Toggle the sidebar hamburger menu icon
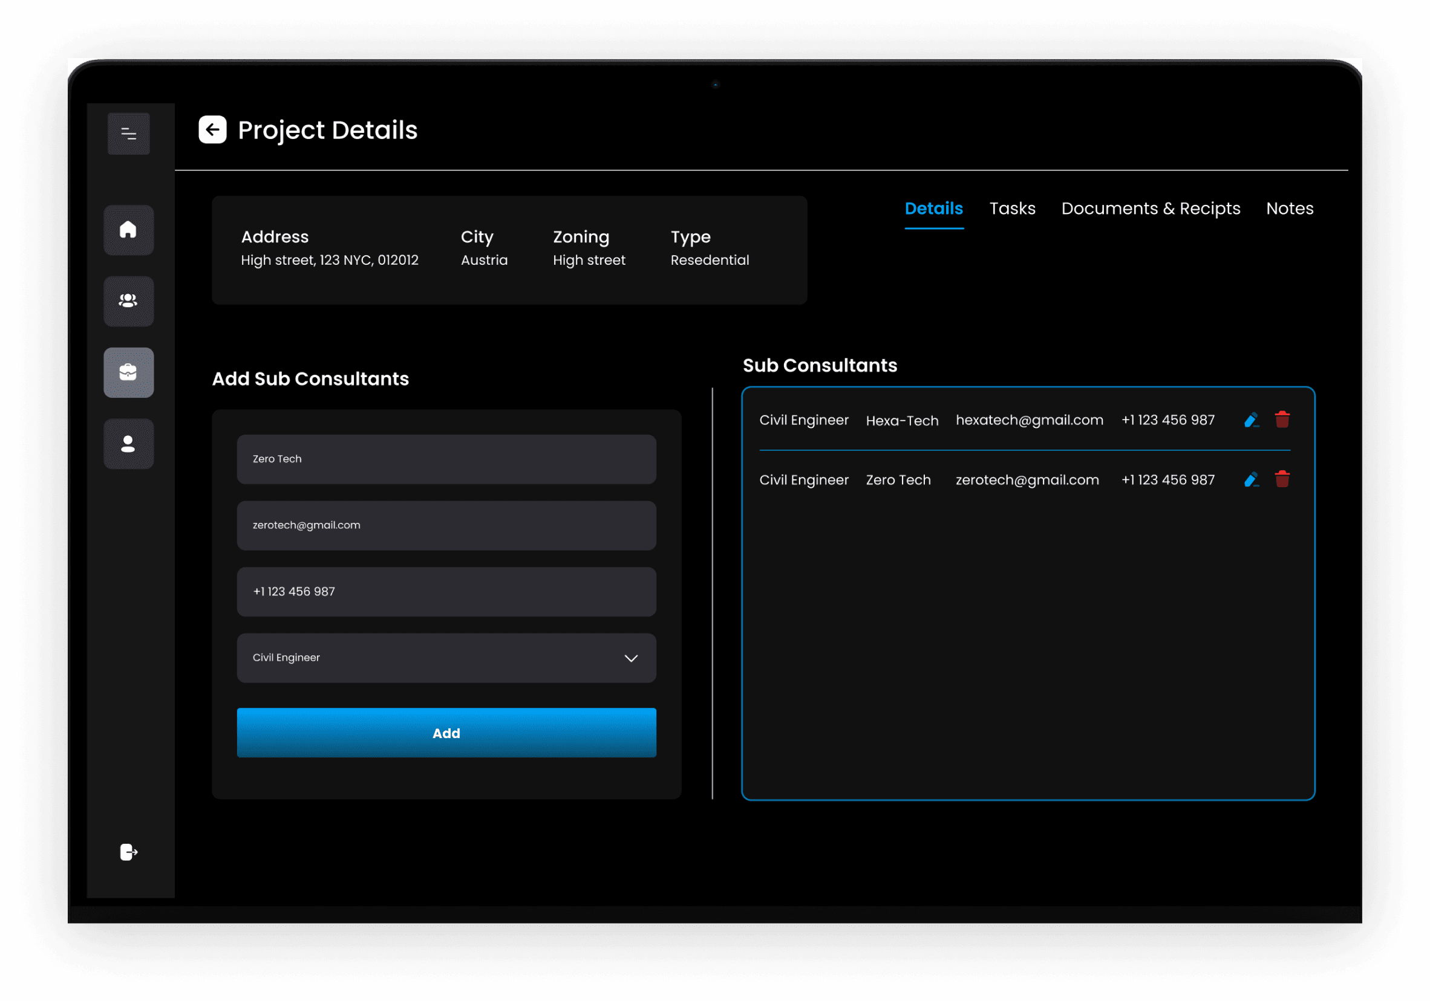This screenshot has width=1430, height=1001. pos(129,134)
